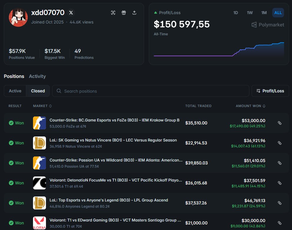The width and height of the screenshot is (292, 230).
Task: Click LoL logo on Top Esports row
Action: pos(39,203)
